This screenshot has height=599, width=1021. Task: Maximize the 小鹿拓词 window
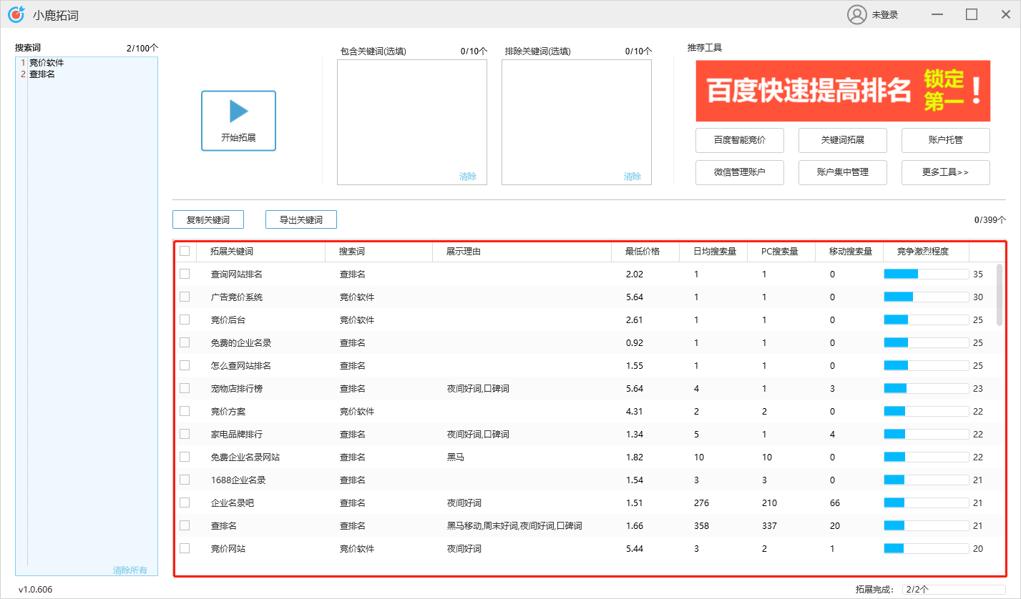point(972,14)
